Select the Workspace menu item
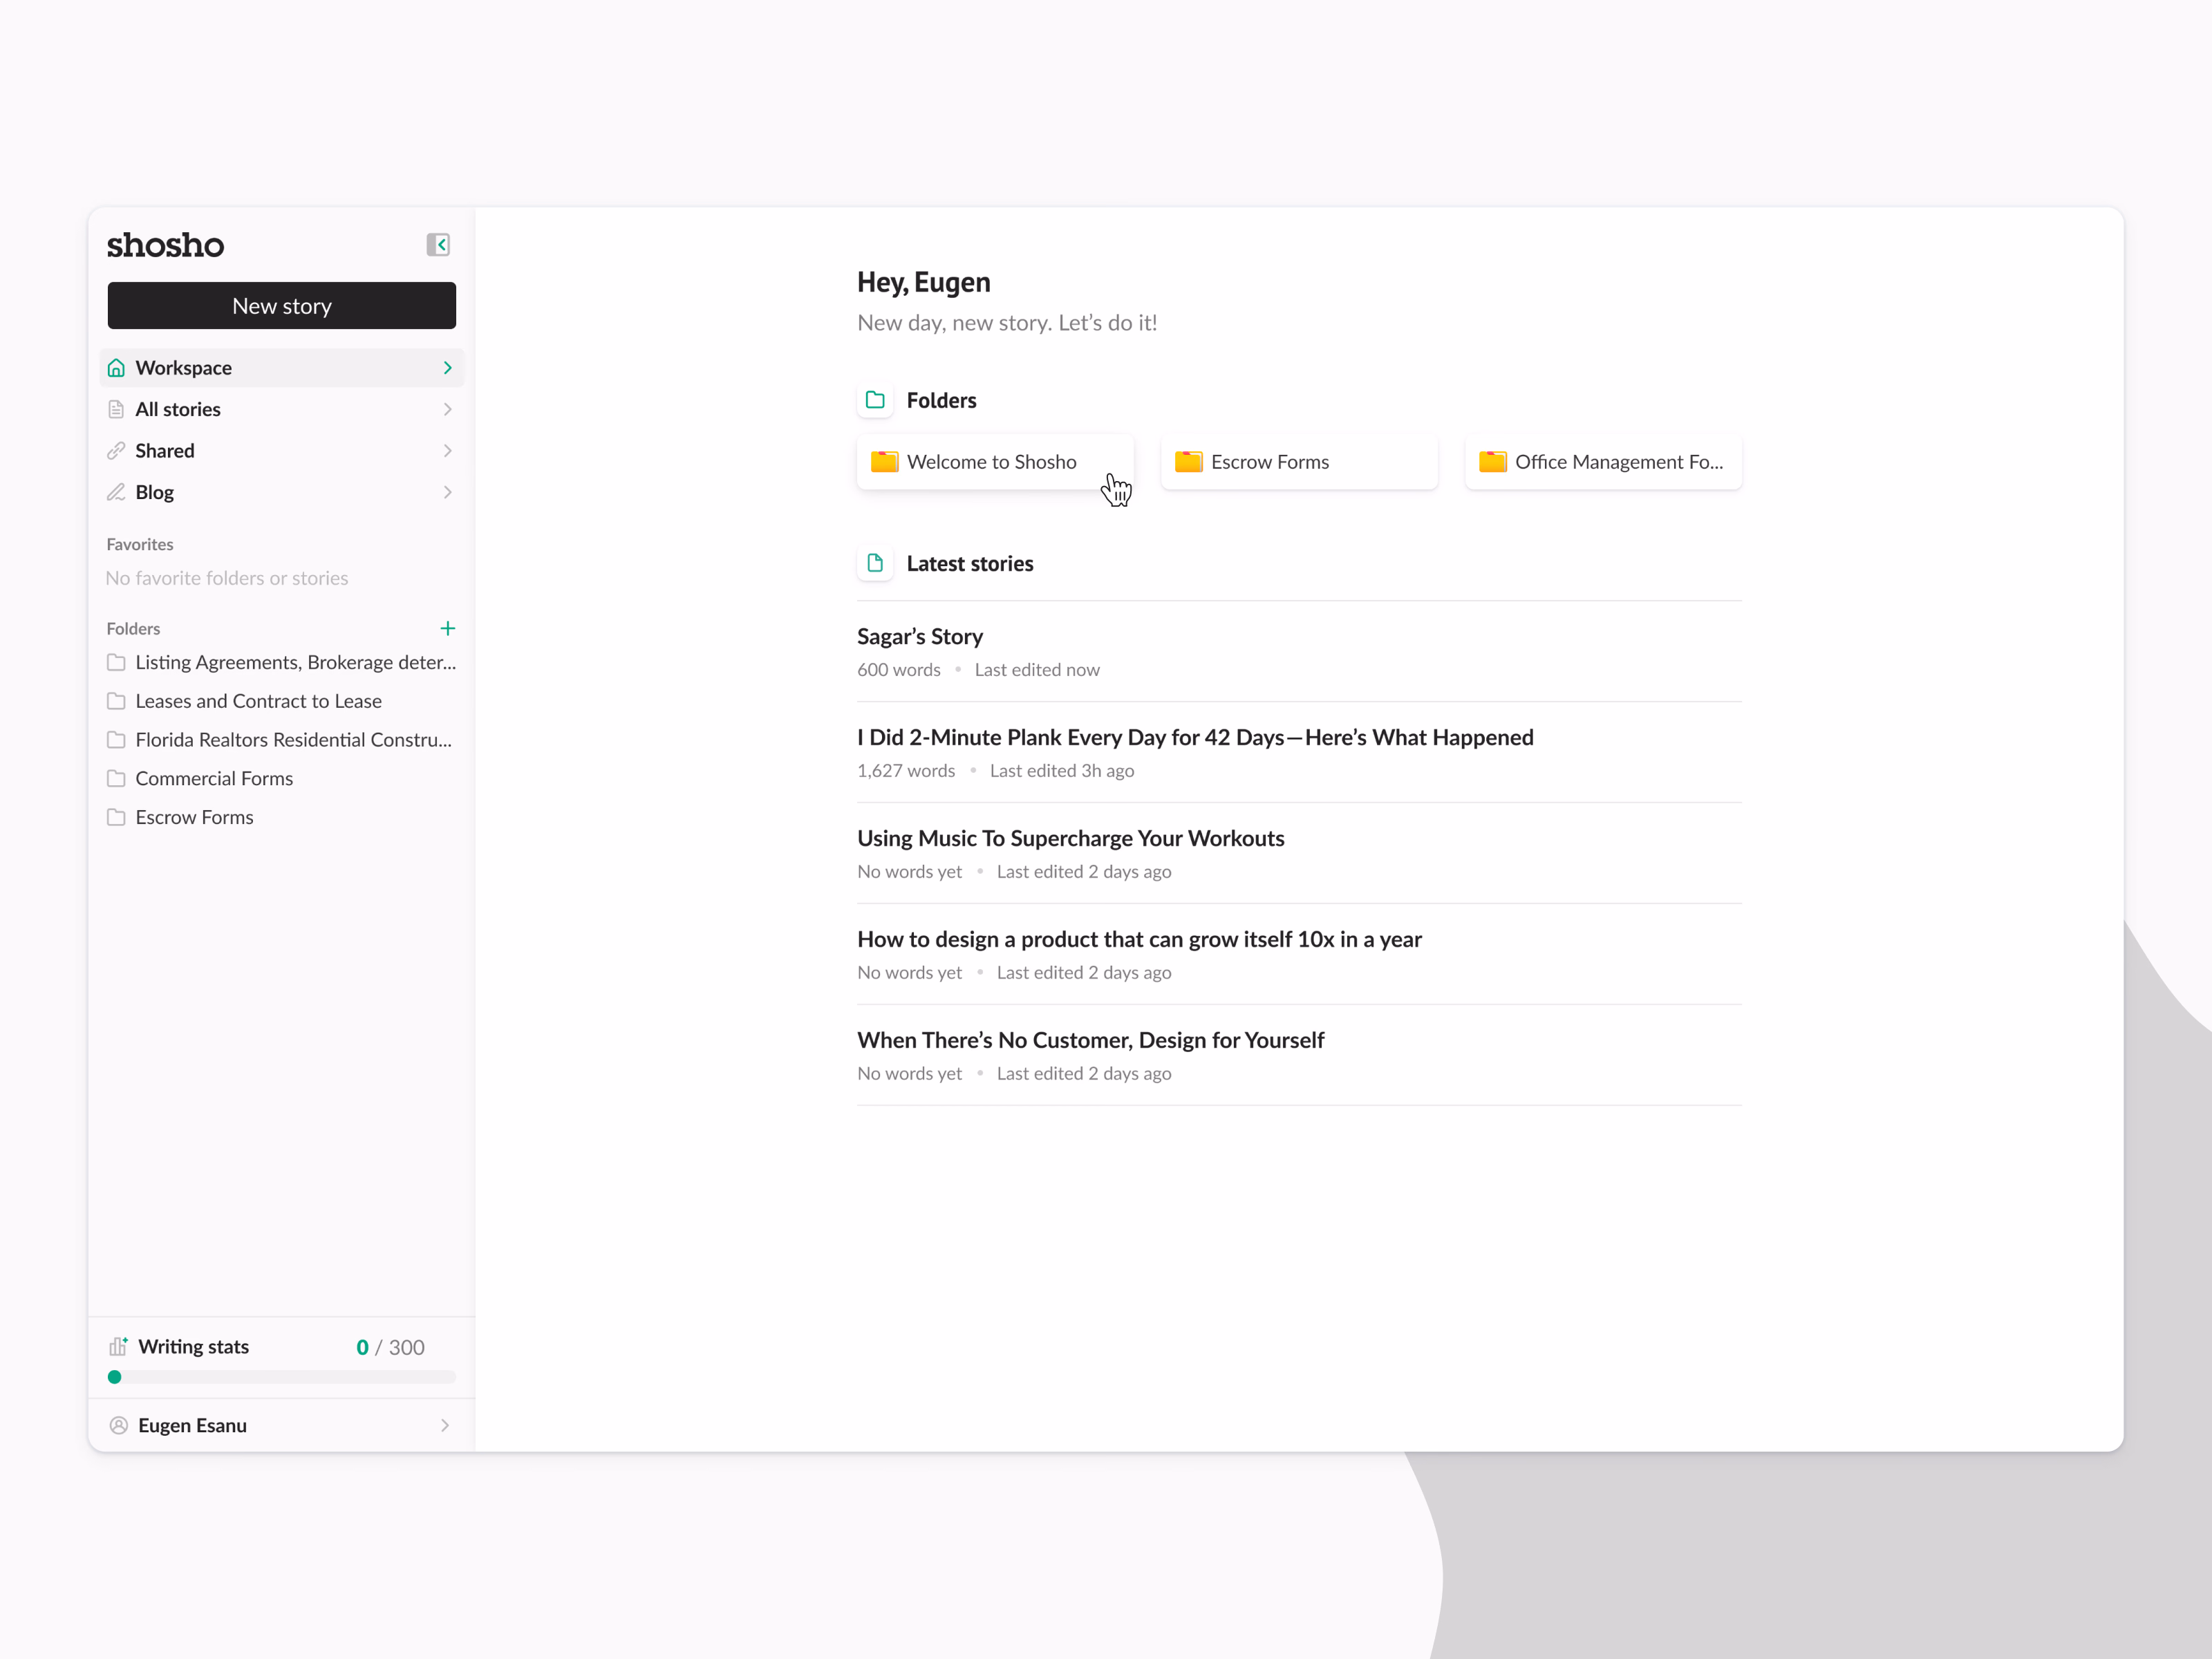The width and height of the screenshot is (2212, 1659). point(282,368)
